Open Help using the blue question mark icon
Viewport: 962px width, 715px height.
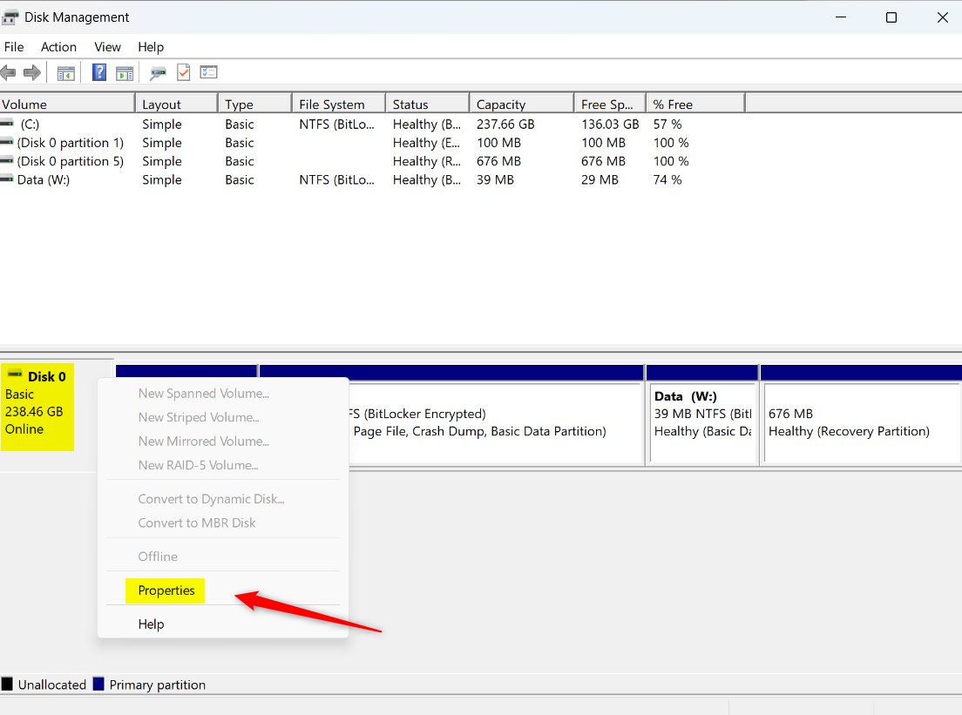point(98,72)
